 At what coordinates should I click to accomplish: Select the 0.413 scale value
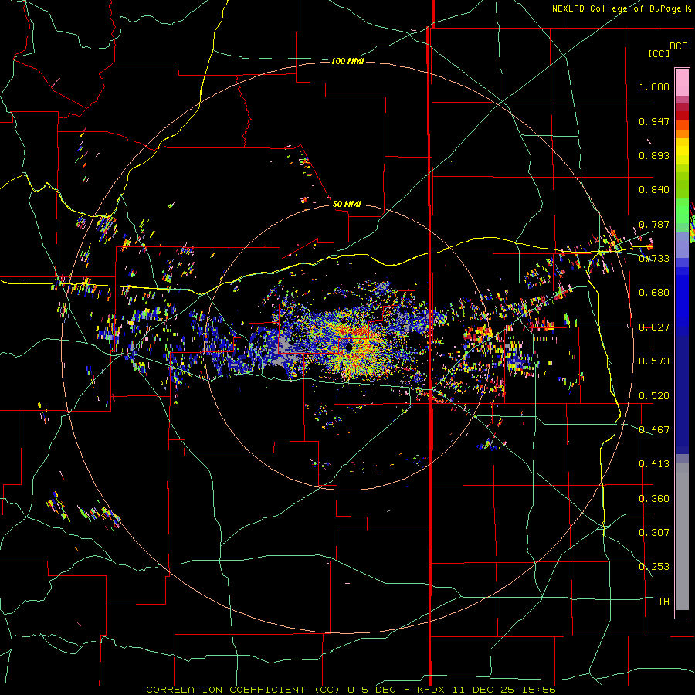click(x=654, y=464)
